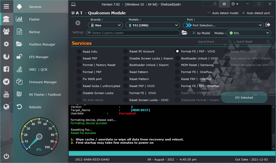Expand the Port Selection dropdown
Screen dimensions: 276x163
(x=223, y=25)
